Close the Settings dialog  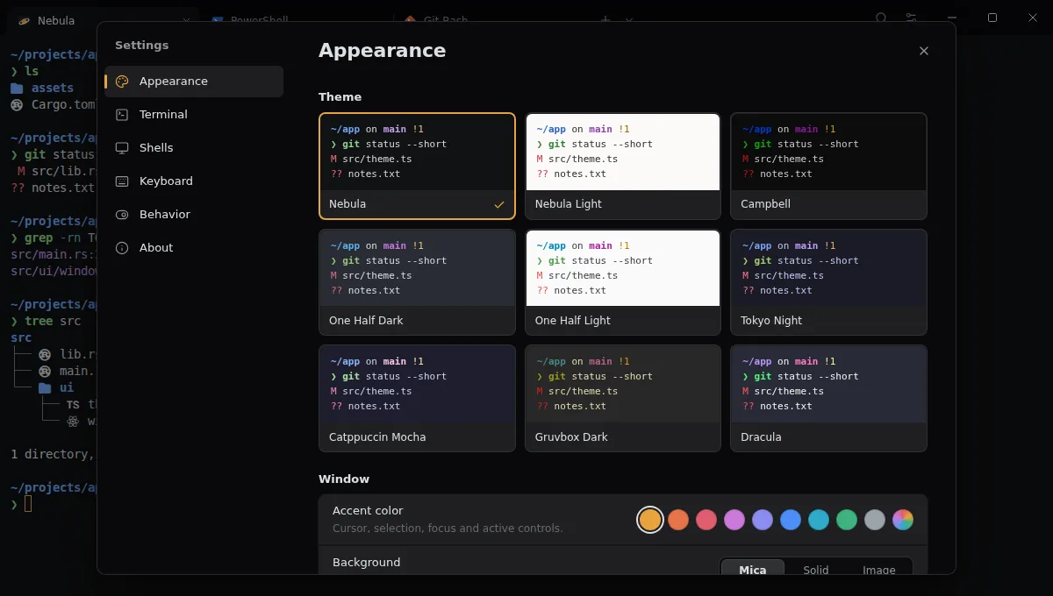tap(924, 51)
